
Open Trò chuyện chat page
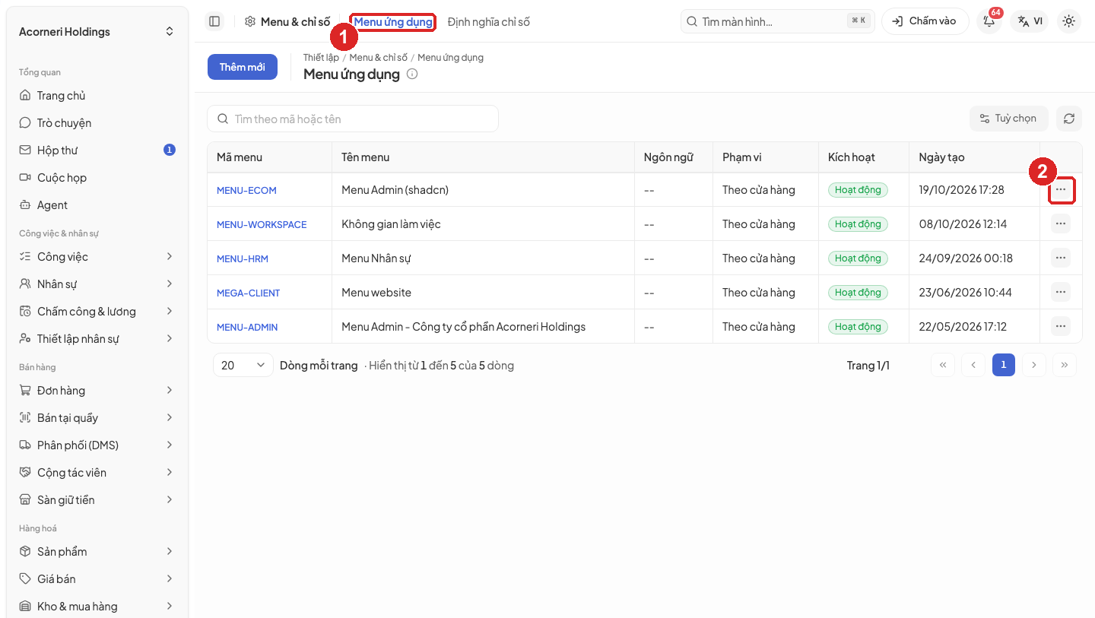click(97, 123)
